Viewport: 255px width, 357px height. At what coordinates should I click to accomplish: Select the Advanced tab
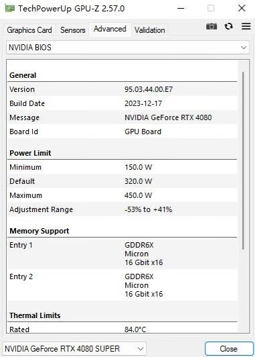coord(110,29)
